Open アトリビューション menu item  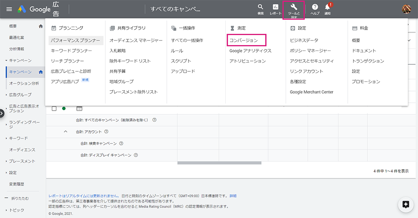pos(247,61)
